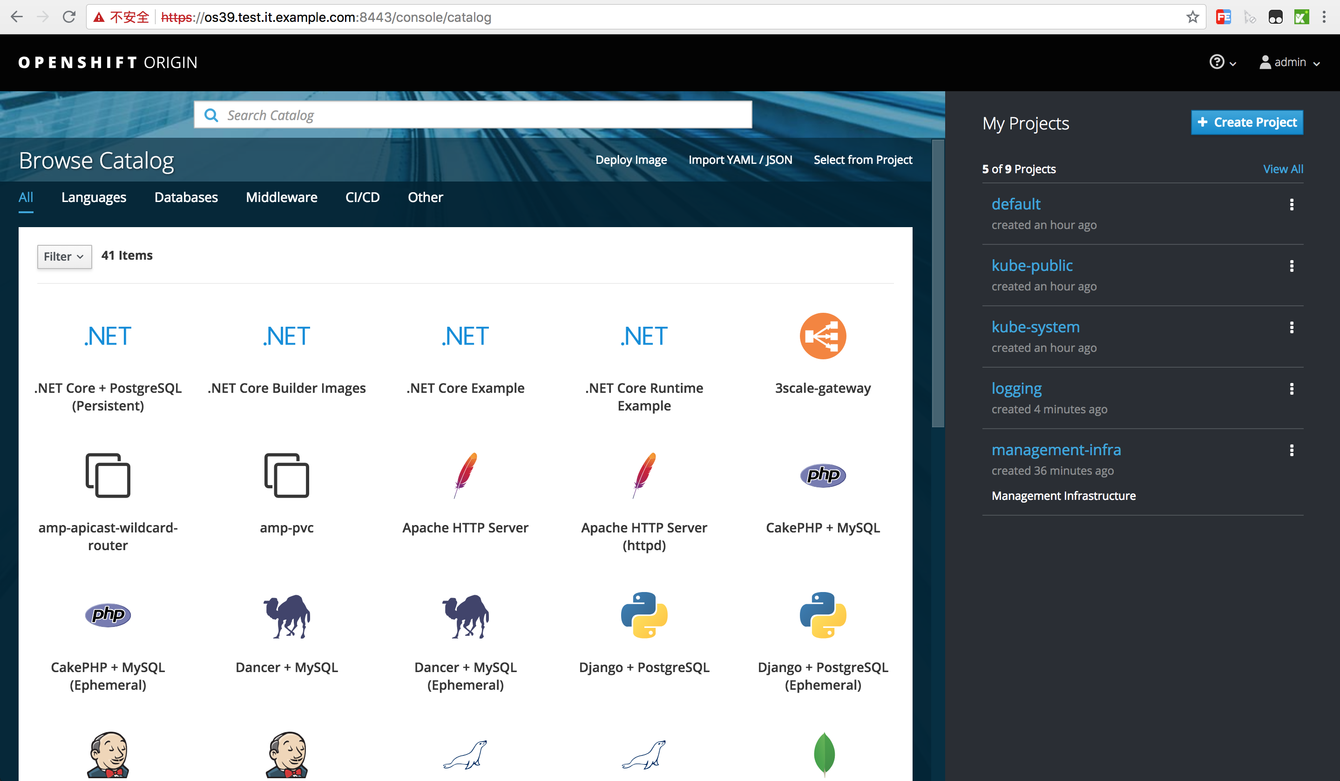Select the CakePHP + MySQL php icon

tap(822, 475)
